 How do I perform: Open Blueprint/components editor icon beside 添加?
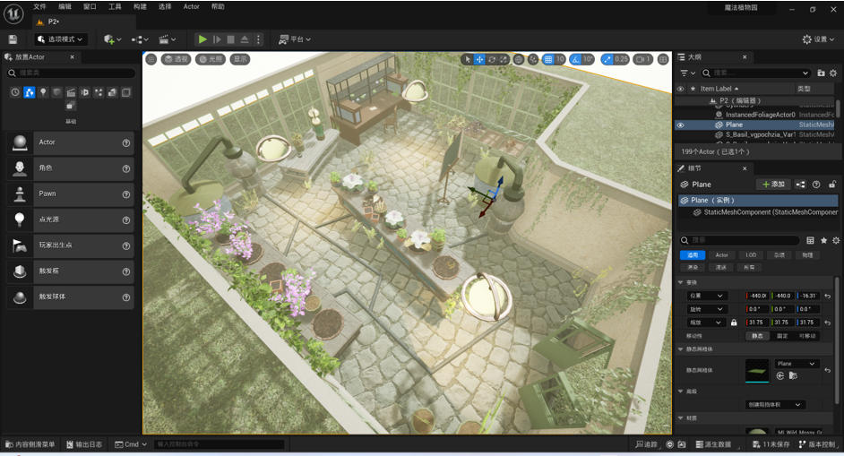tap(800, 185)
